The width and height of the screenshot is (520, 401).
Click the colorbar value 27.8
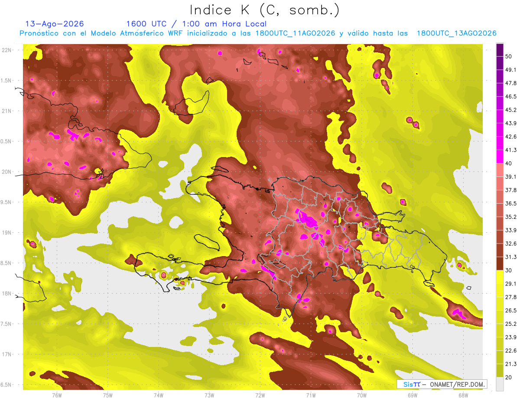510,297
